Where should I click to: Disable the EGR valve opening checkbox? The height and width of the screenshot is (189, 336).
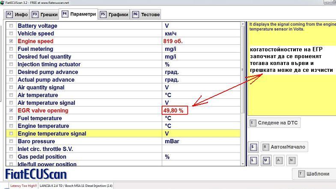[11, 111]
